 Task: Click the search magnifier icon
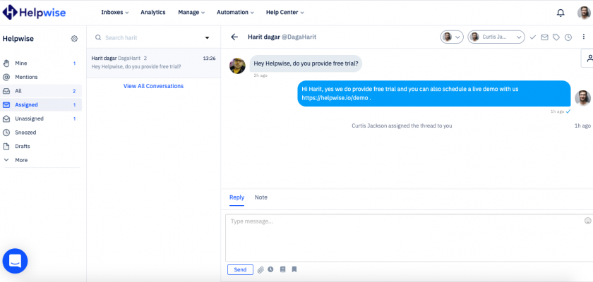(x=98, y=37)
